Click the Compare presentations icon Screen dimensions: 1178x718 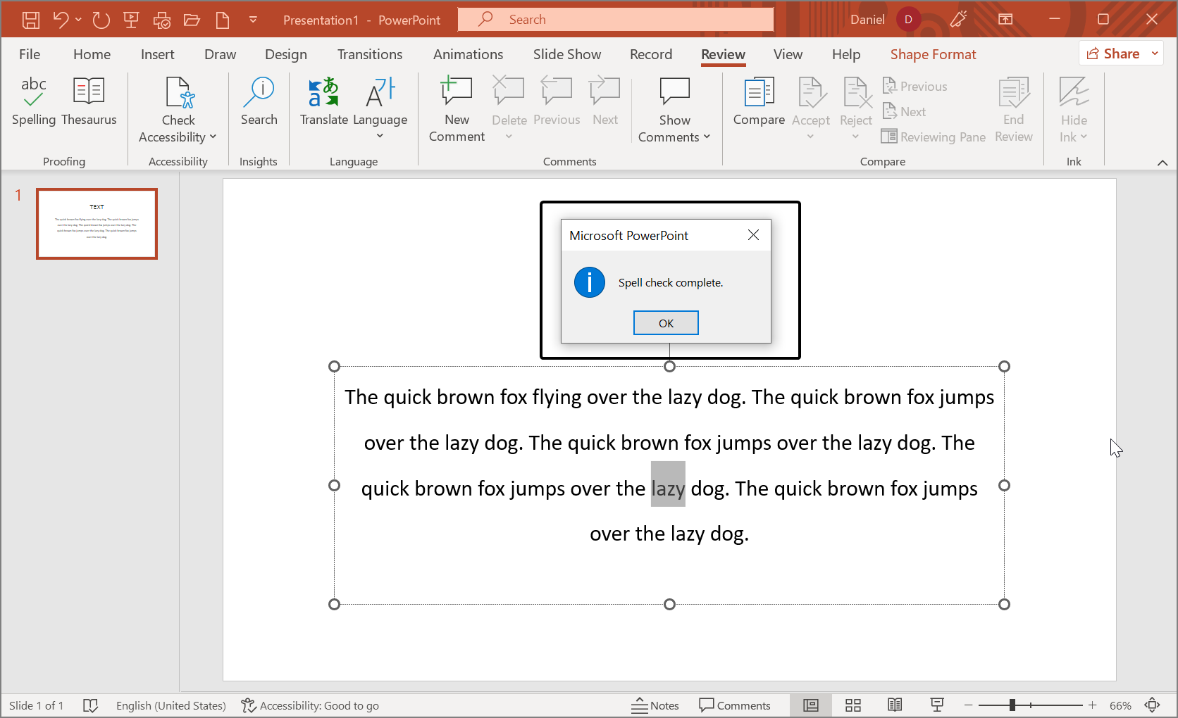click(758, 101)
